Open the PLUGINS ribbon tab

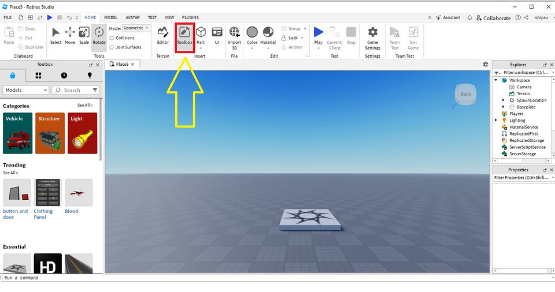[x=190, y=18]
